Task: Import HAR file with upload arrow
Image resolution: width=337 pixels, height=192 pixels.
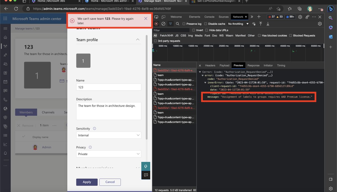Action: [x=261, y=24]
